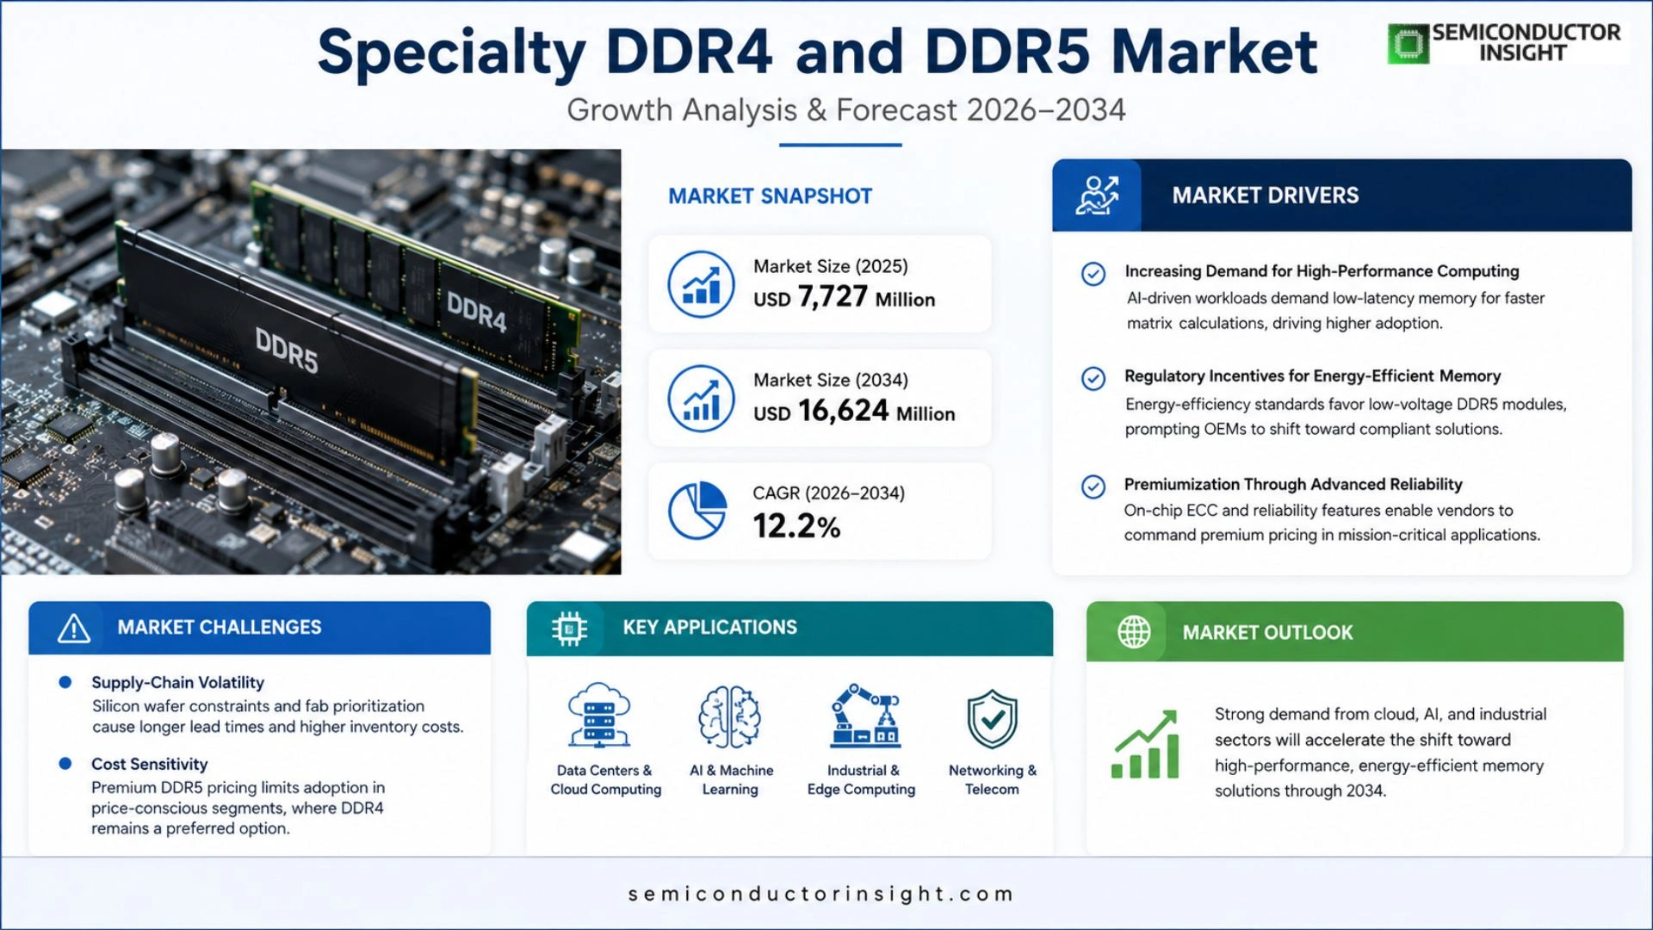This screenshot has height=930, width=1653.
Task: Click the Key Applications chip icon
Action: click(569, 629)
